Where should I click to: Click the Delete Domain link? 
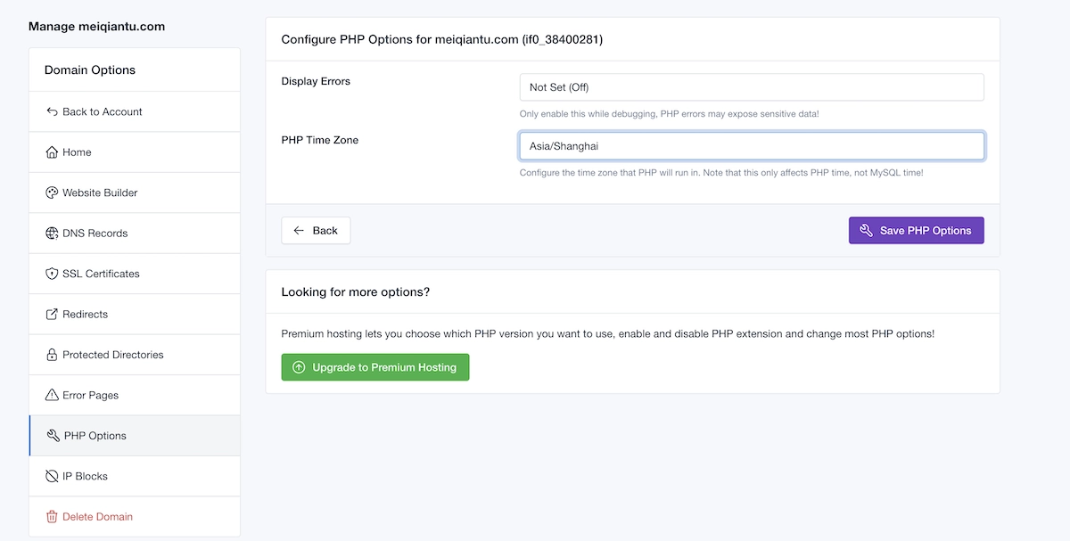(x=97, y=517)
